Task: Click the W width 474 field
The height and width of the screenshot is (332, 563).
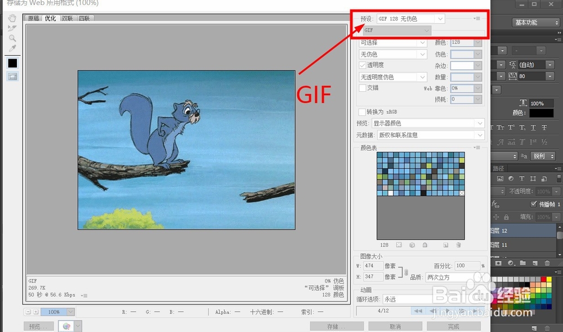Action: [x=373, y=266]
